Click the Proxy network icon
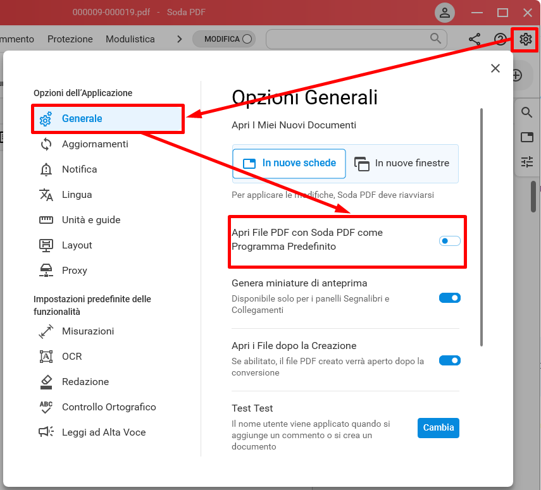Image resolution: width=541 pixels, height=490 pixels. pos(46,271)
